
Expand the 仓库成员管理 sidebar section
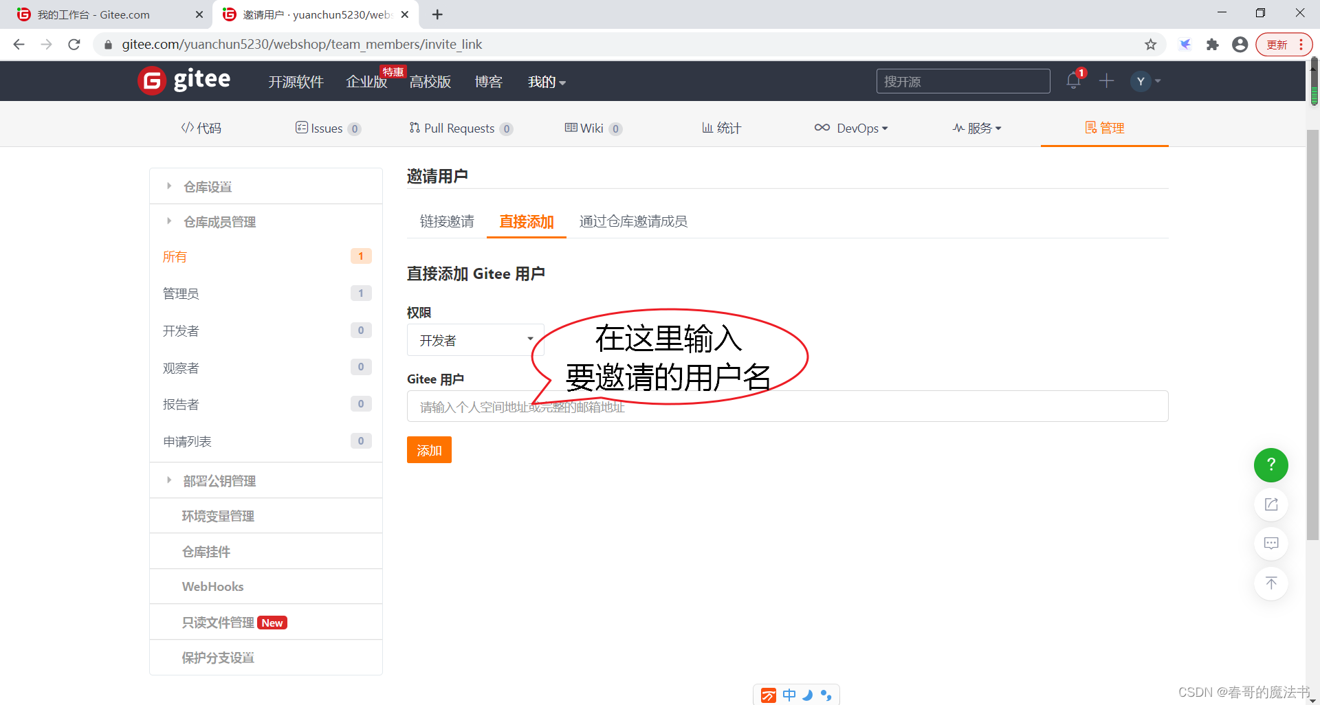pos(266,221)
